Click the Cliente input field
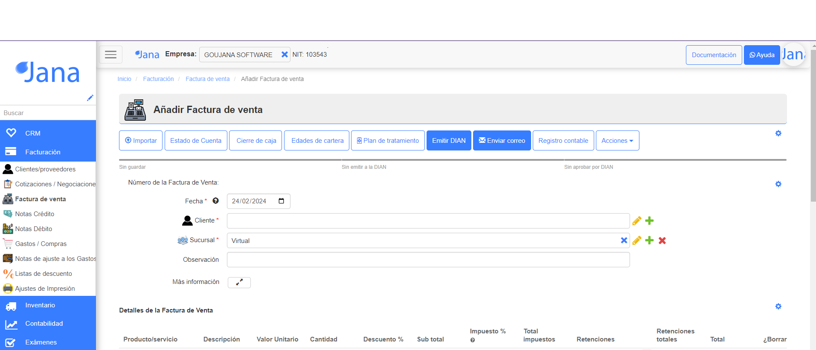This screenshot has width=816, height=350. coord(428,221)
